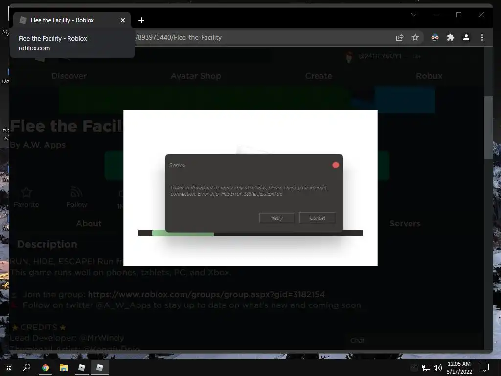Screen dimensions: 501x376
Task: Open the Chrome extensions puzzle icon
Action: 451,37
